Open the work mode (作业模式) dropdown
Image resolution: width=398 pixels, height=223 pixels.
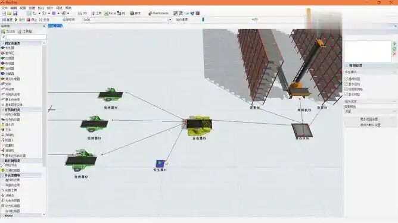[x=370, y=72]
